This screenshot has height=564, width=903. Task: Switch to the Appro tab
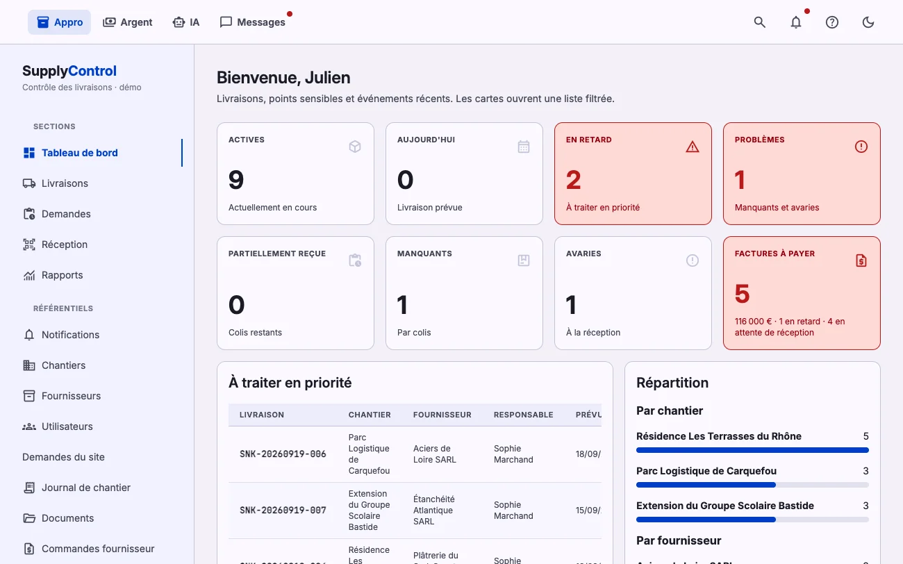[x=60, y=22]
